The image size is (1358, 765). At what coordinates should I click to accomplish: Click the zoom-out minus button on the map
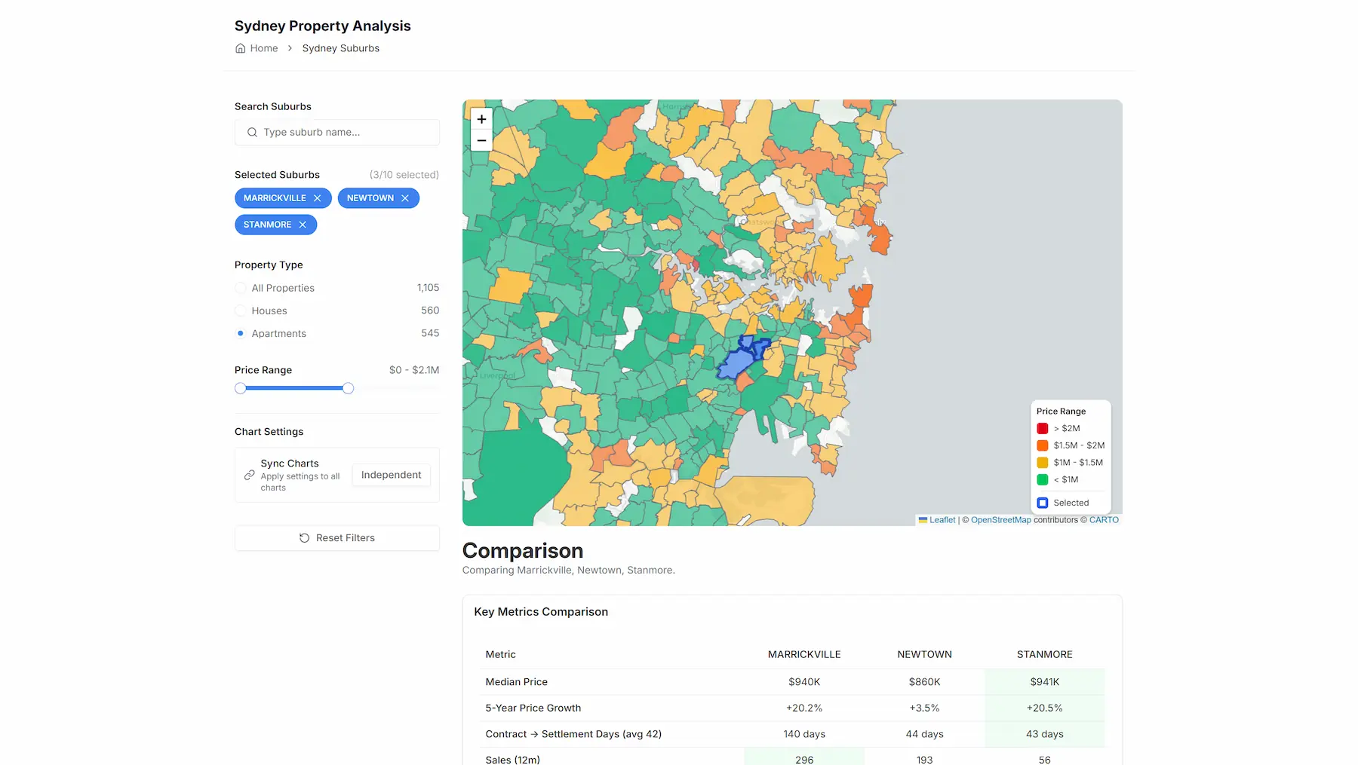point(481,140)
